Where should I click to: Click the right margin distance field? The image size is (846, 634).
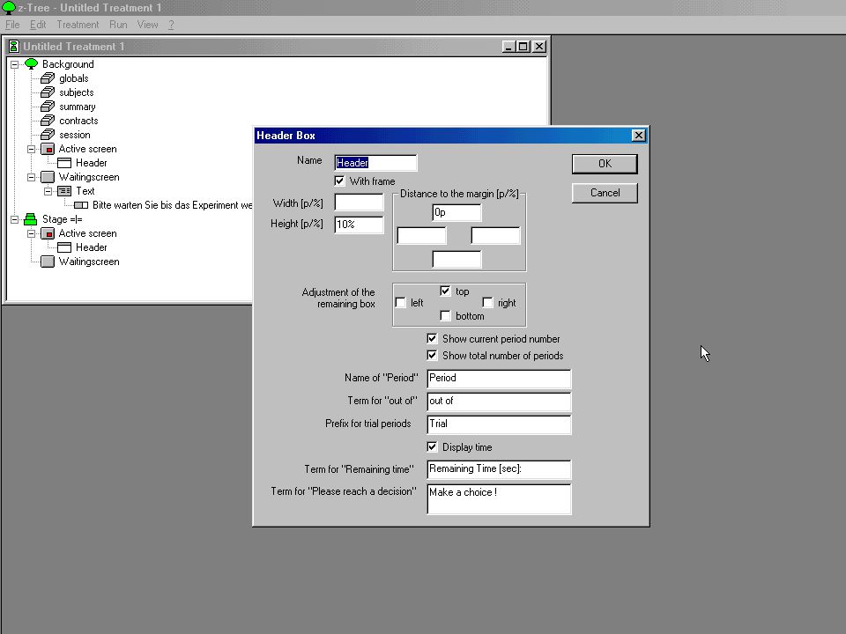pos(495,236)
